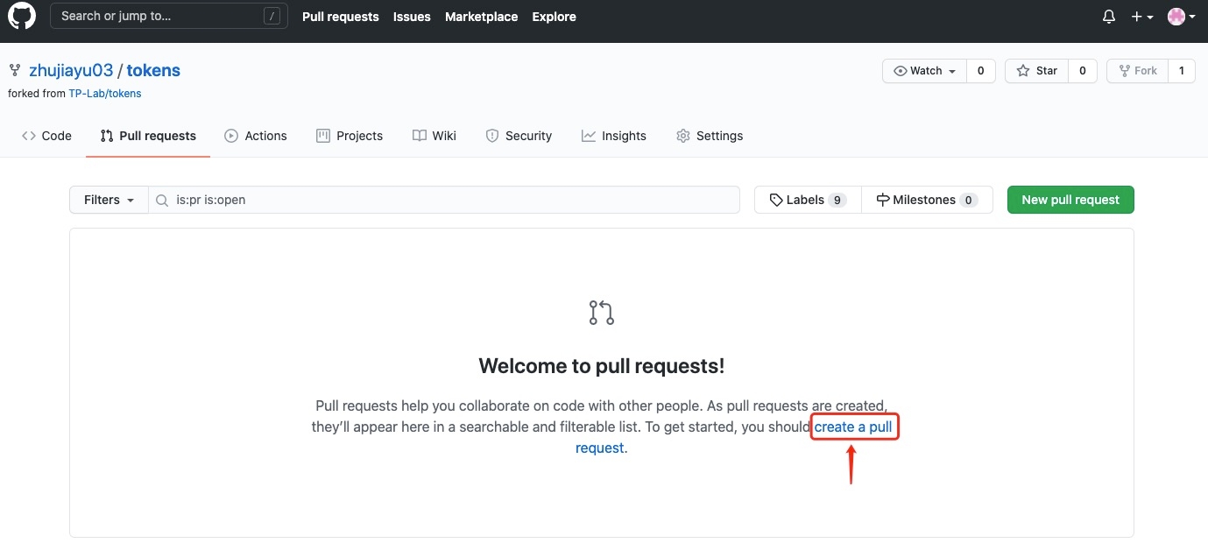
Task: Star the tokens repository
Action: pyautogui.click(x=1037, y=71)
